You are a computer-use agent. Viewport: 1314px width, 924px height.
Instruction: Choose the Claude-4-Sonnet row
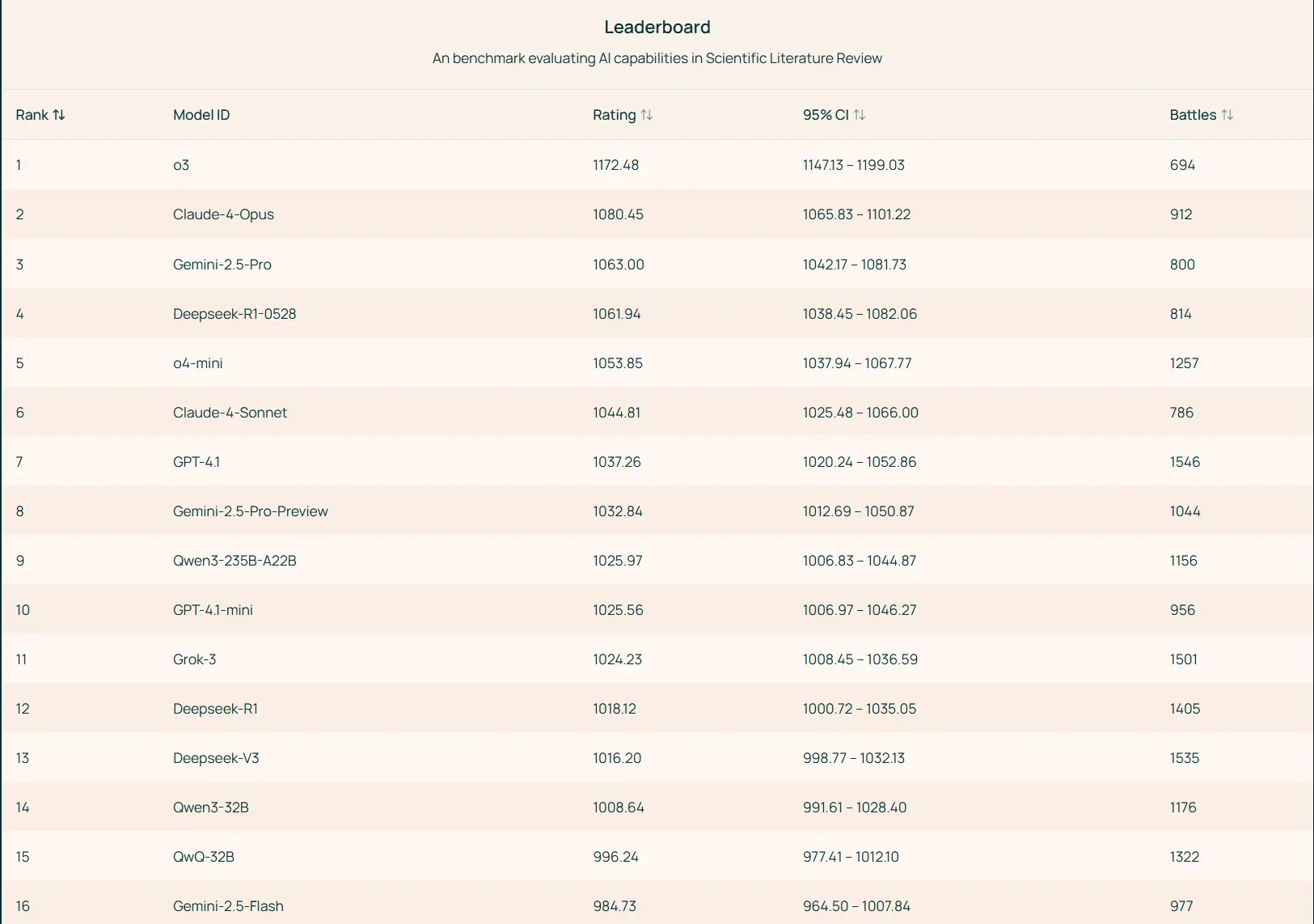(230, 413)
